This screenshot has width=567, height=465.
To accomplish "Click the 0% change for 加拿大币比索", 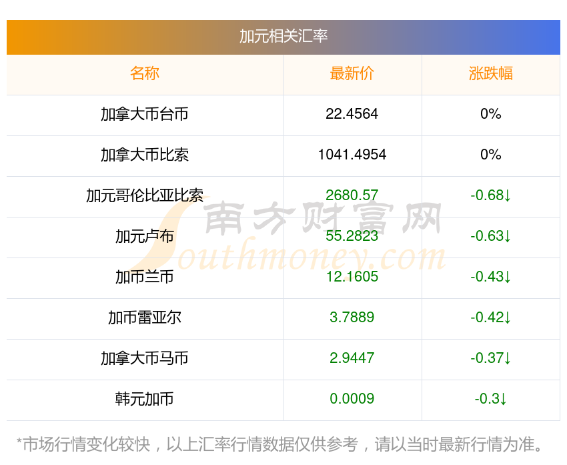I will pyautogui.click(x=491, y=155).
